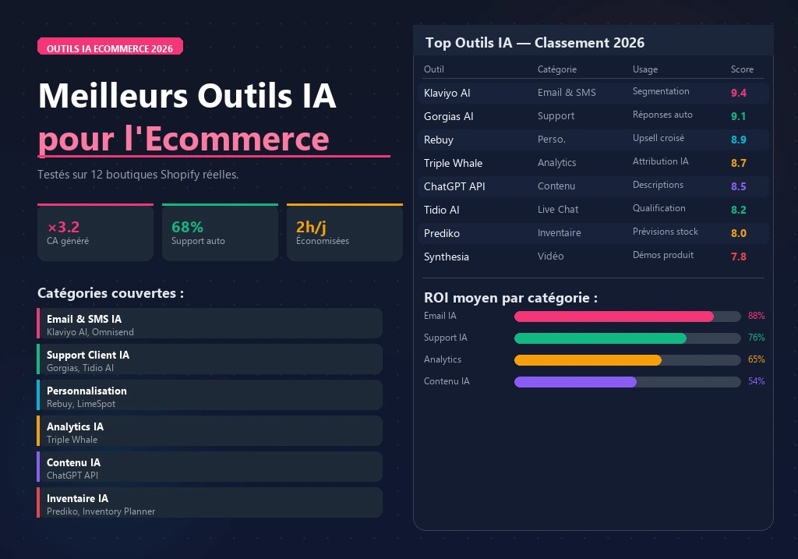Click the pink 'pour l'Ecommerce' heading

point(184,139)
